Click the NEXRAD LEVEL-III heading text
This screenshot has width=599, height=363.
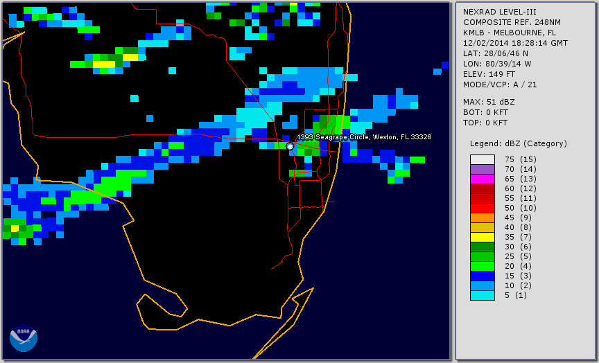click(x=500, y=12)
